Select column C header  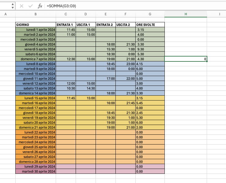click(x=66, y=14)
